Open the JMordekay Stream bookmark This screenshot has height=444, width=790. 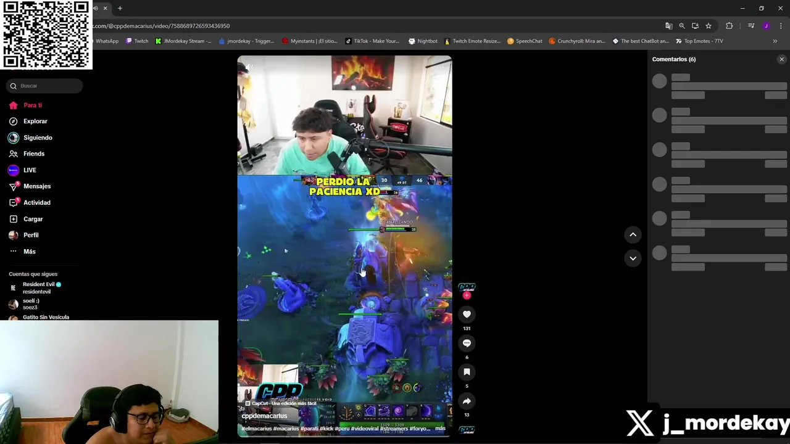point(183,41)
